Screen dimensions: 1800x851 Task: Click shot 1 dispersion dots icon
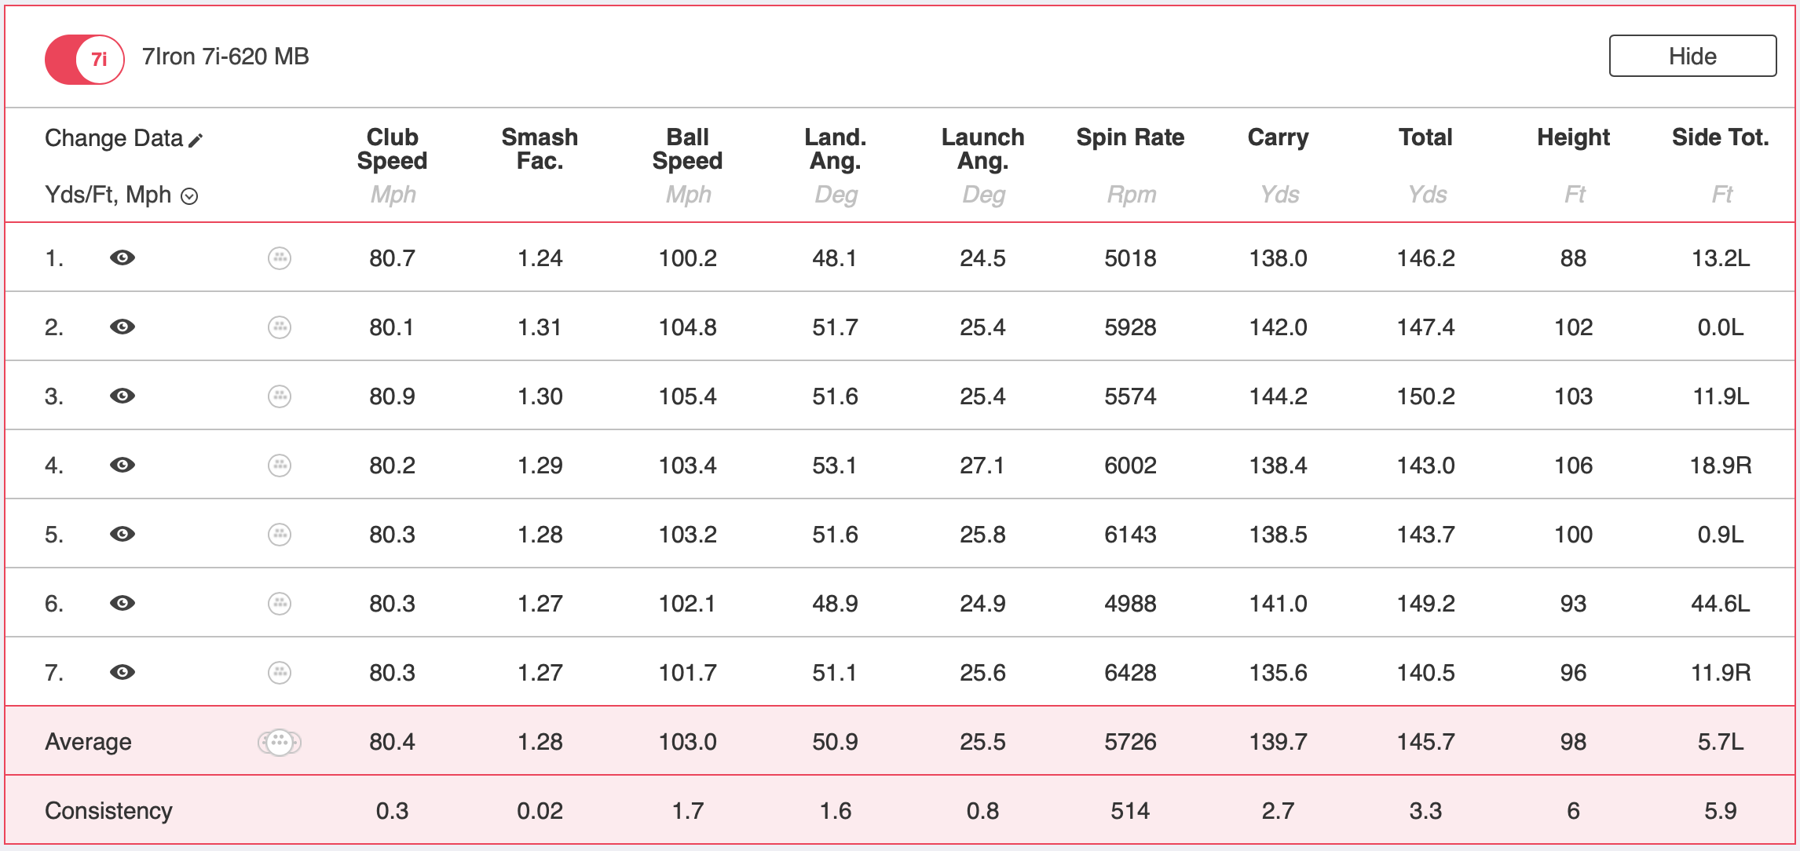point(280,258)
